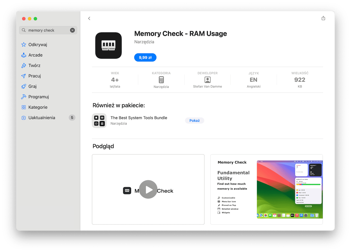Maximize the App Store window
The image size is (351, 252).
coord(35,19)
